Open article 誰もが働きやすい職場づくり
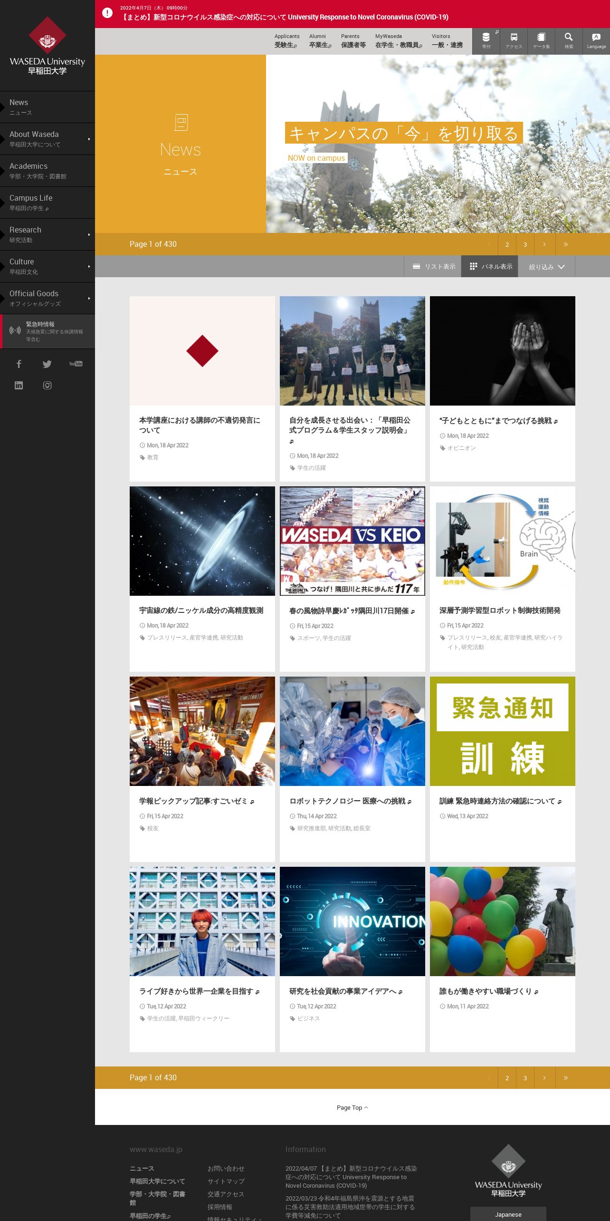 [x=488, y=991]
